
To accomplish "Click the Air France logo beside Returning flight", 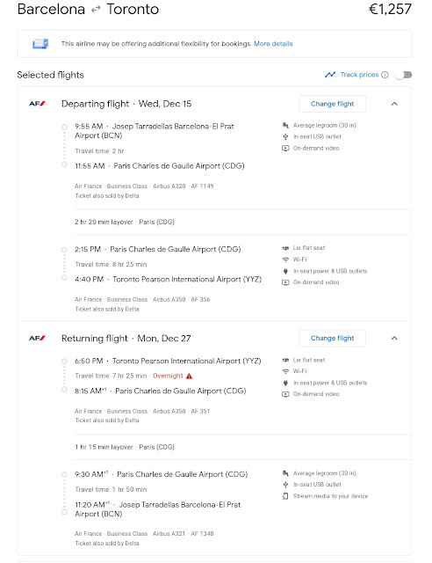I will click(x=37, y=338).
